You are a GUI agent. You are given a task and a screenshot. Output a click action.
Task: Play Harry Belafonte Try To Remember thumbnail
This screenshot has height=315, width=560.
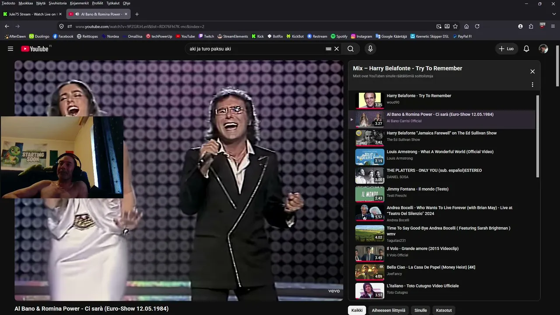click(370, 100)
